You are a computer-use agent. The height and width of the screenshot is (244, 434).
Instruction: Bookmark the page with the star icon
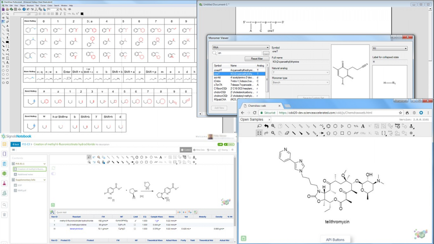coord(400,113)
